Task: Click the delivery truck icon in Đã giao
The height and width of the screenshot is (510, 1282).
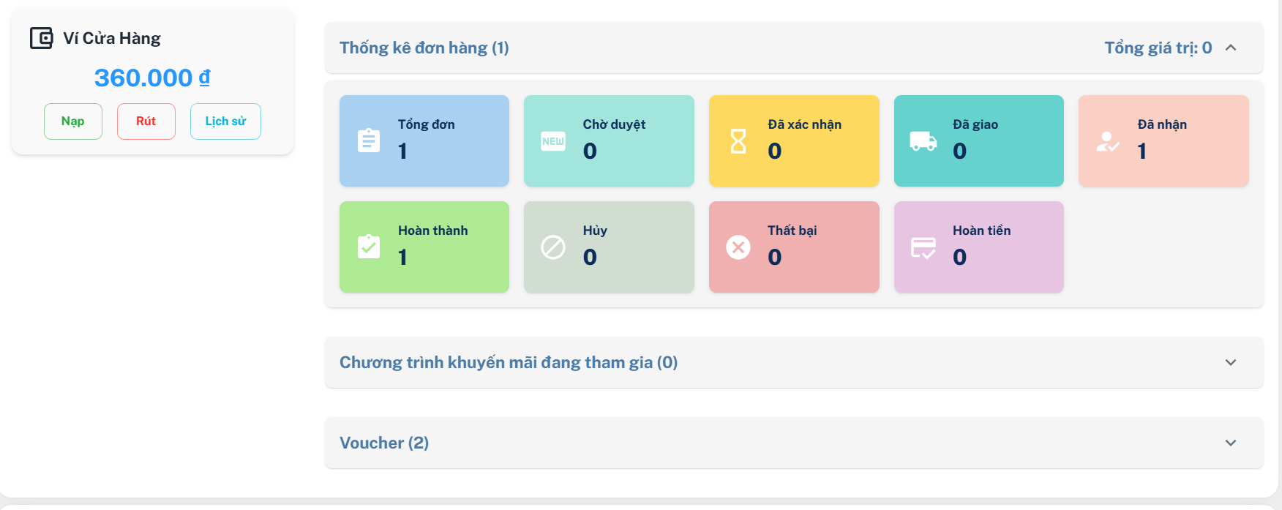Action: click(x=923, y=141)
